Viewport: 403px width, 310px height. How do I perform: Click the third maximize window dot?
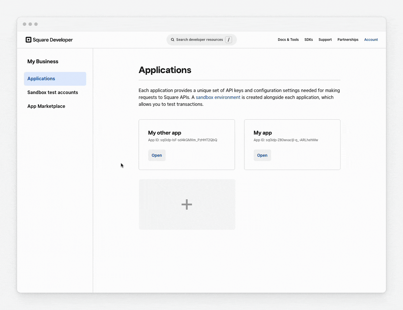pyautogui.click(x=36, y=24)
